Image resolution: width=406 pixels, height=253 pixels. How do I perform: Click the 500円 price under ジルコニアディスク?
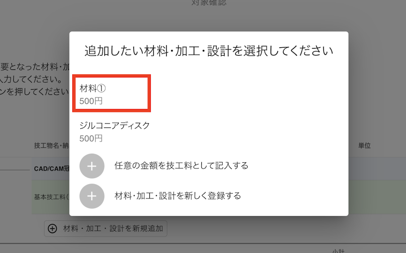[91, 138]
